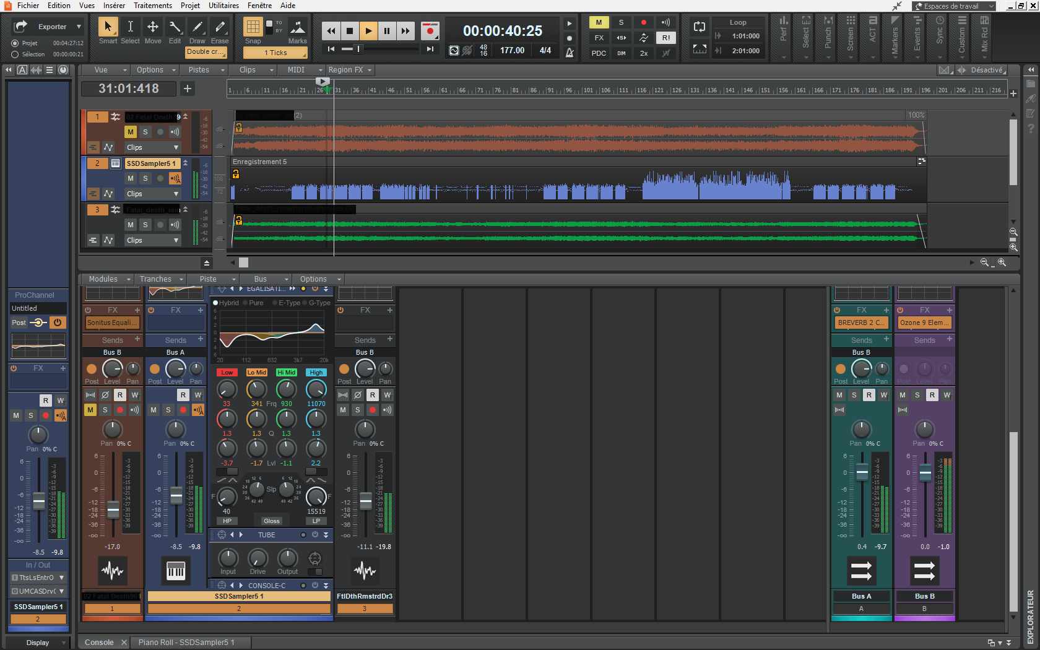The height and width of the screenshot is (650, 1040).
Task: Toggle global Solo in Mix module
Action: coord(621,22)
